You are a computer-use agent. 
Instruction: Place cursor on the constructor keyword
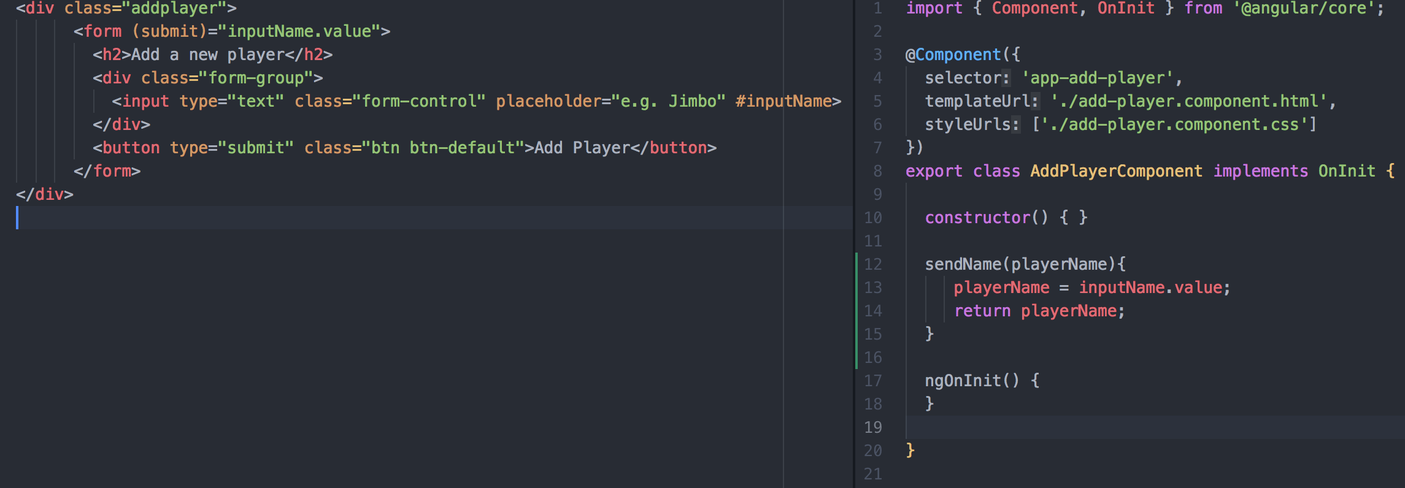pyautogui.click(x=977, y=218)
